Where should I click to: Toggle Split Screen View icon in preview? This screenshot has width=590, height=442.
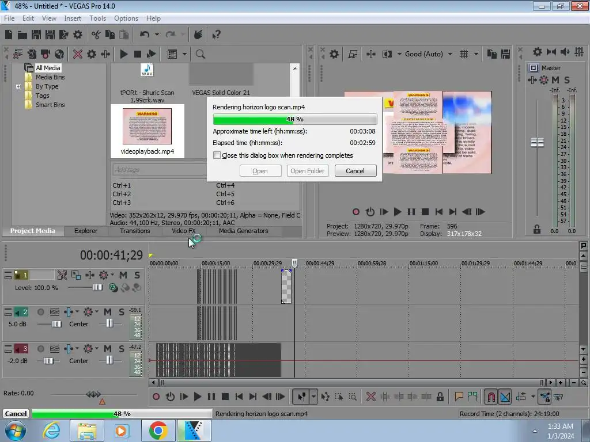[x=387, y=54]
